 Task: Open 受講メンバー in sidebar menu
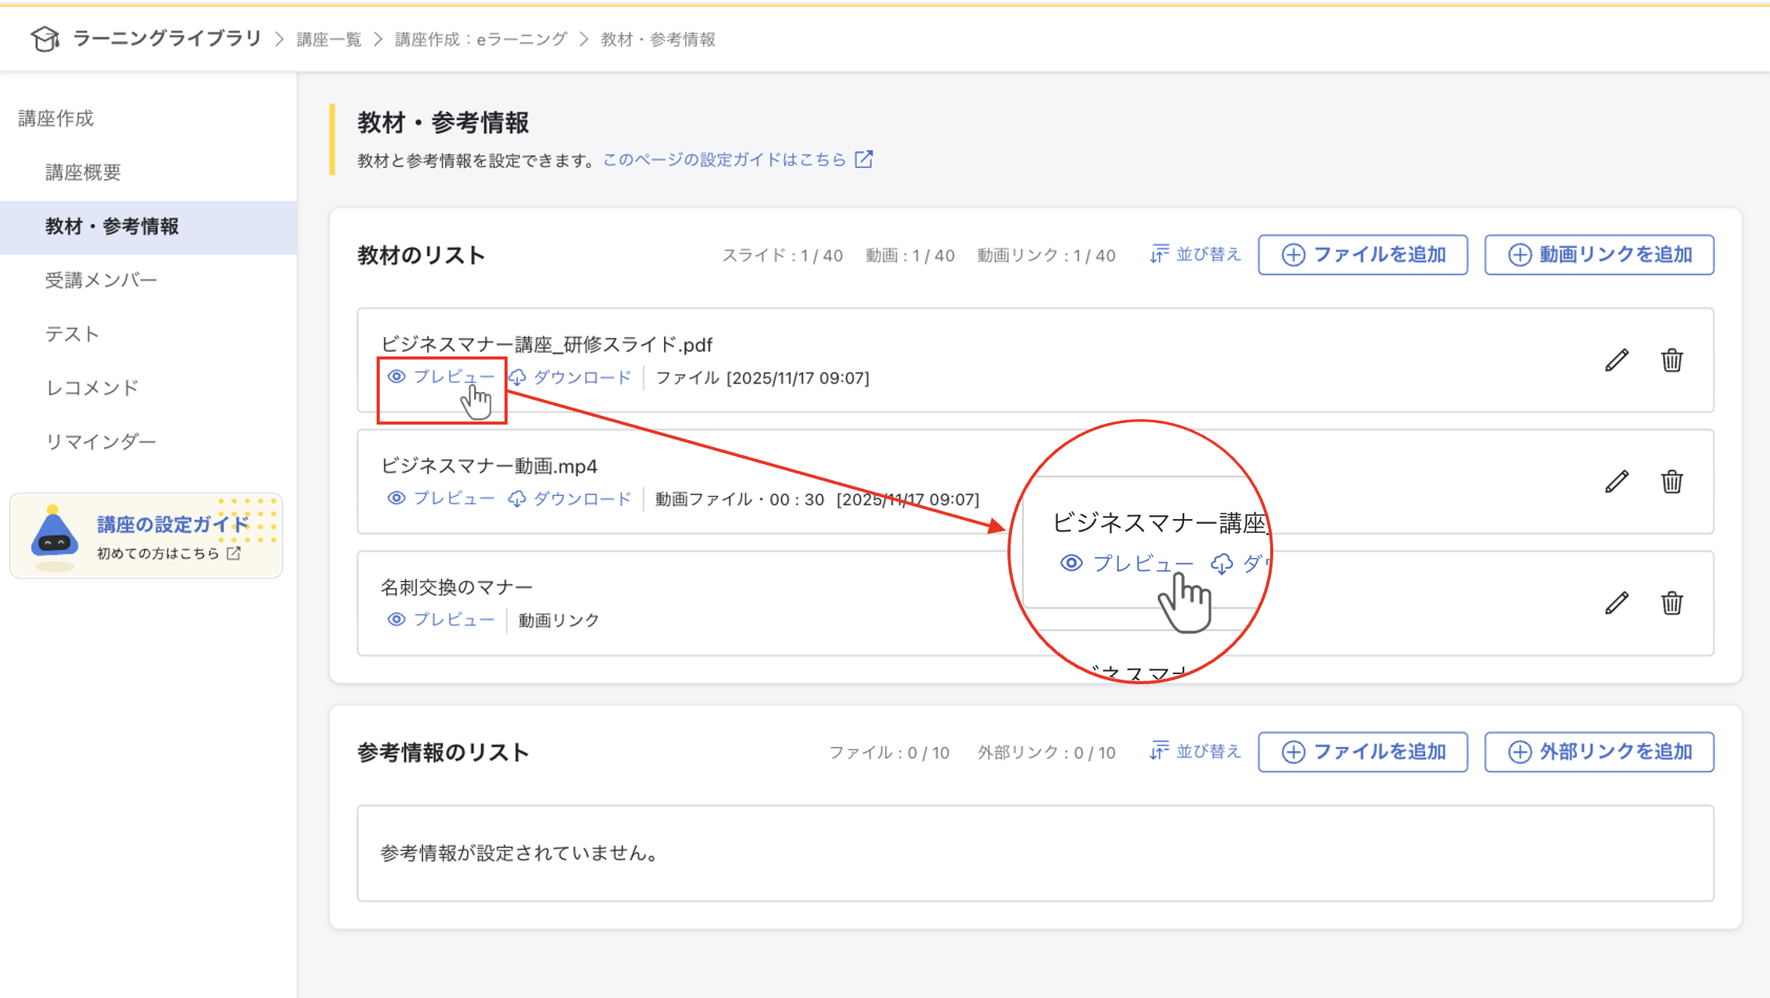click(x=101, y=280)
